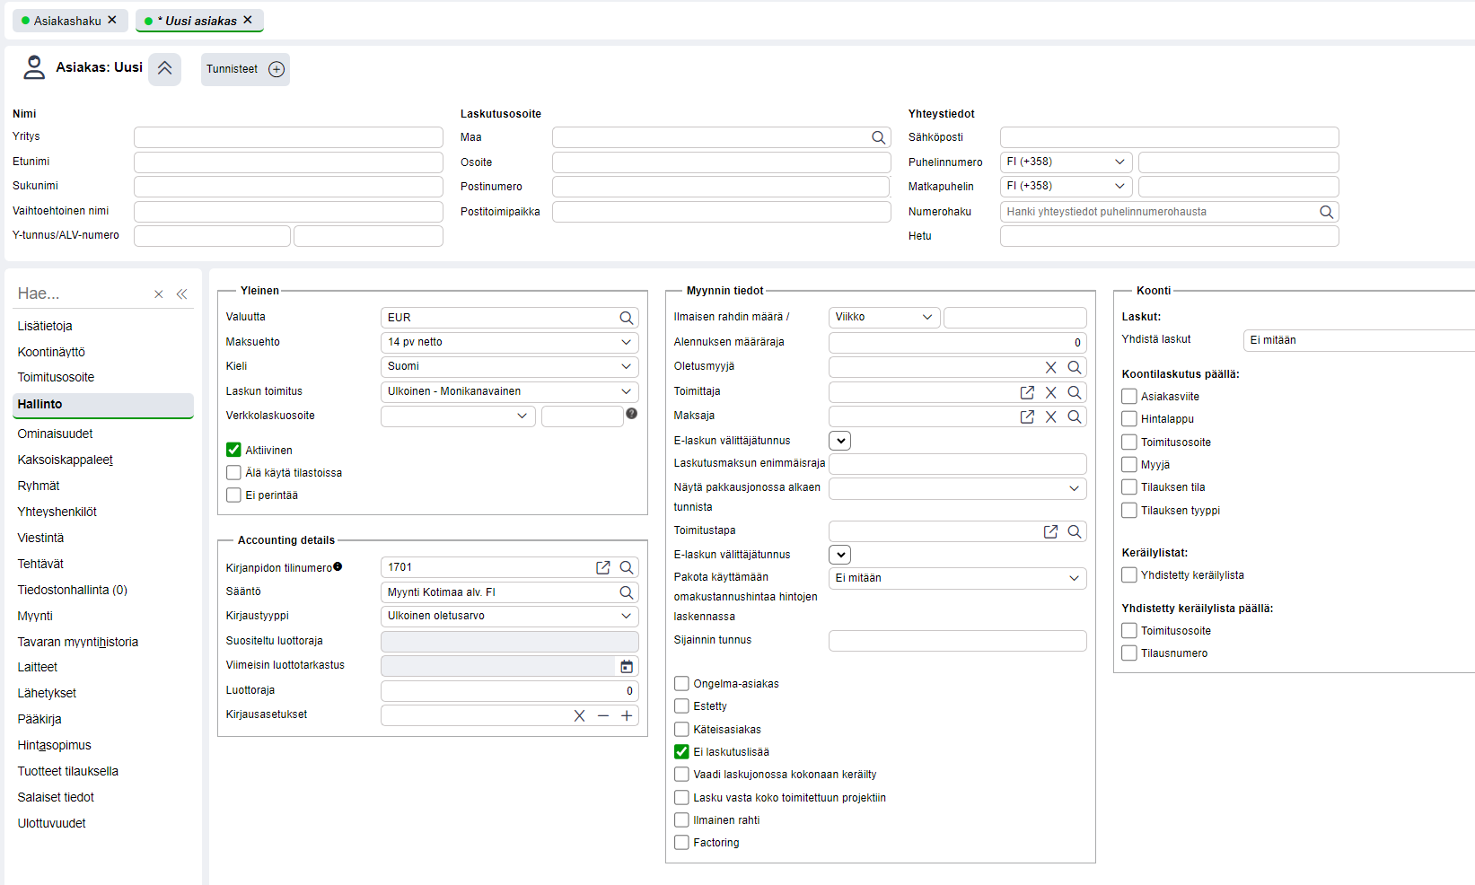
Task: Click the customer person icon
Action: pos(34,67)
